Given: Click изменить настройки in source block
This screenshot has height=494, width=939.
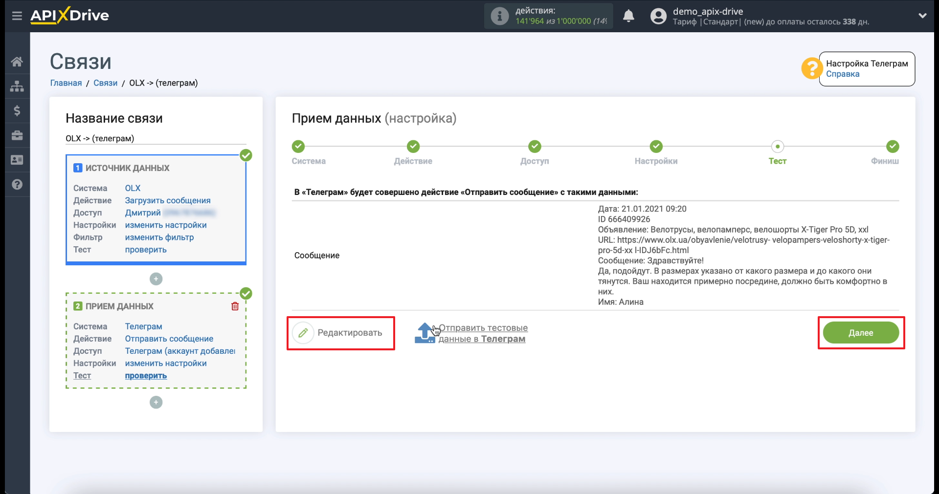Looking at the screenshot, I should click(x=166, y=225).
